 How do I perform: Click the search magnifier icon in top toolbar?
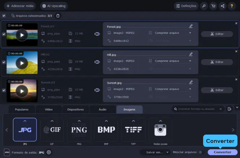tap(204, 6)
